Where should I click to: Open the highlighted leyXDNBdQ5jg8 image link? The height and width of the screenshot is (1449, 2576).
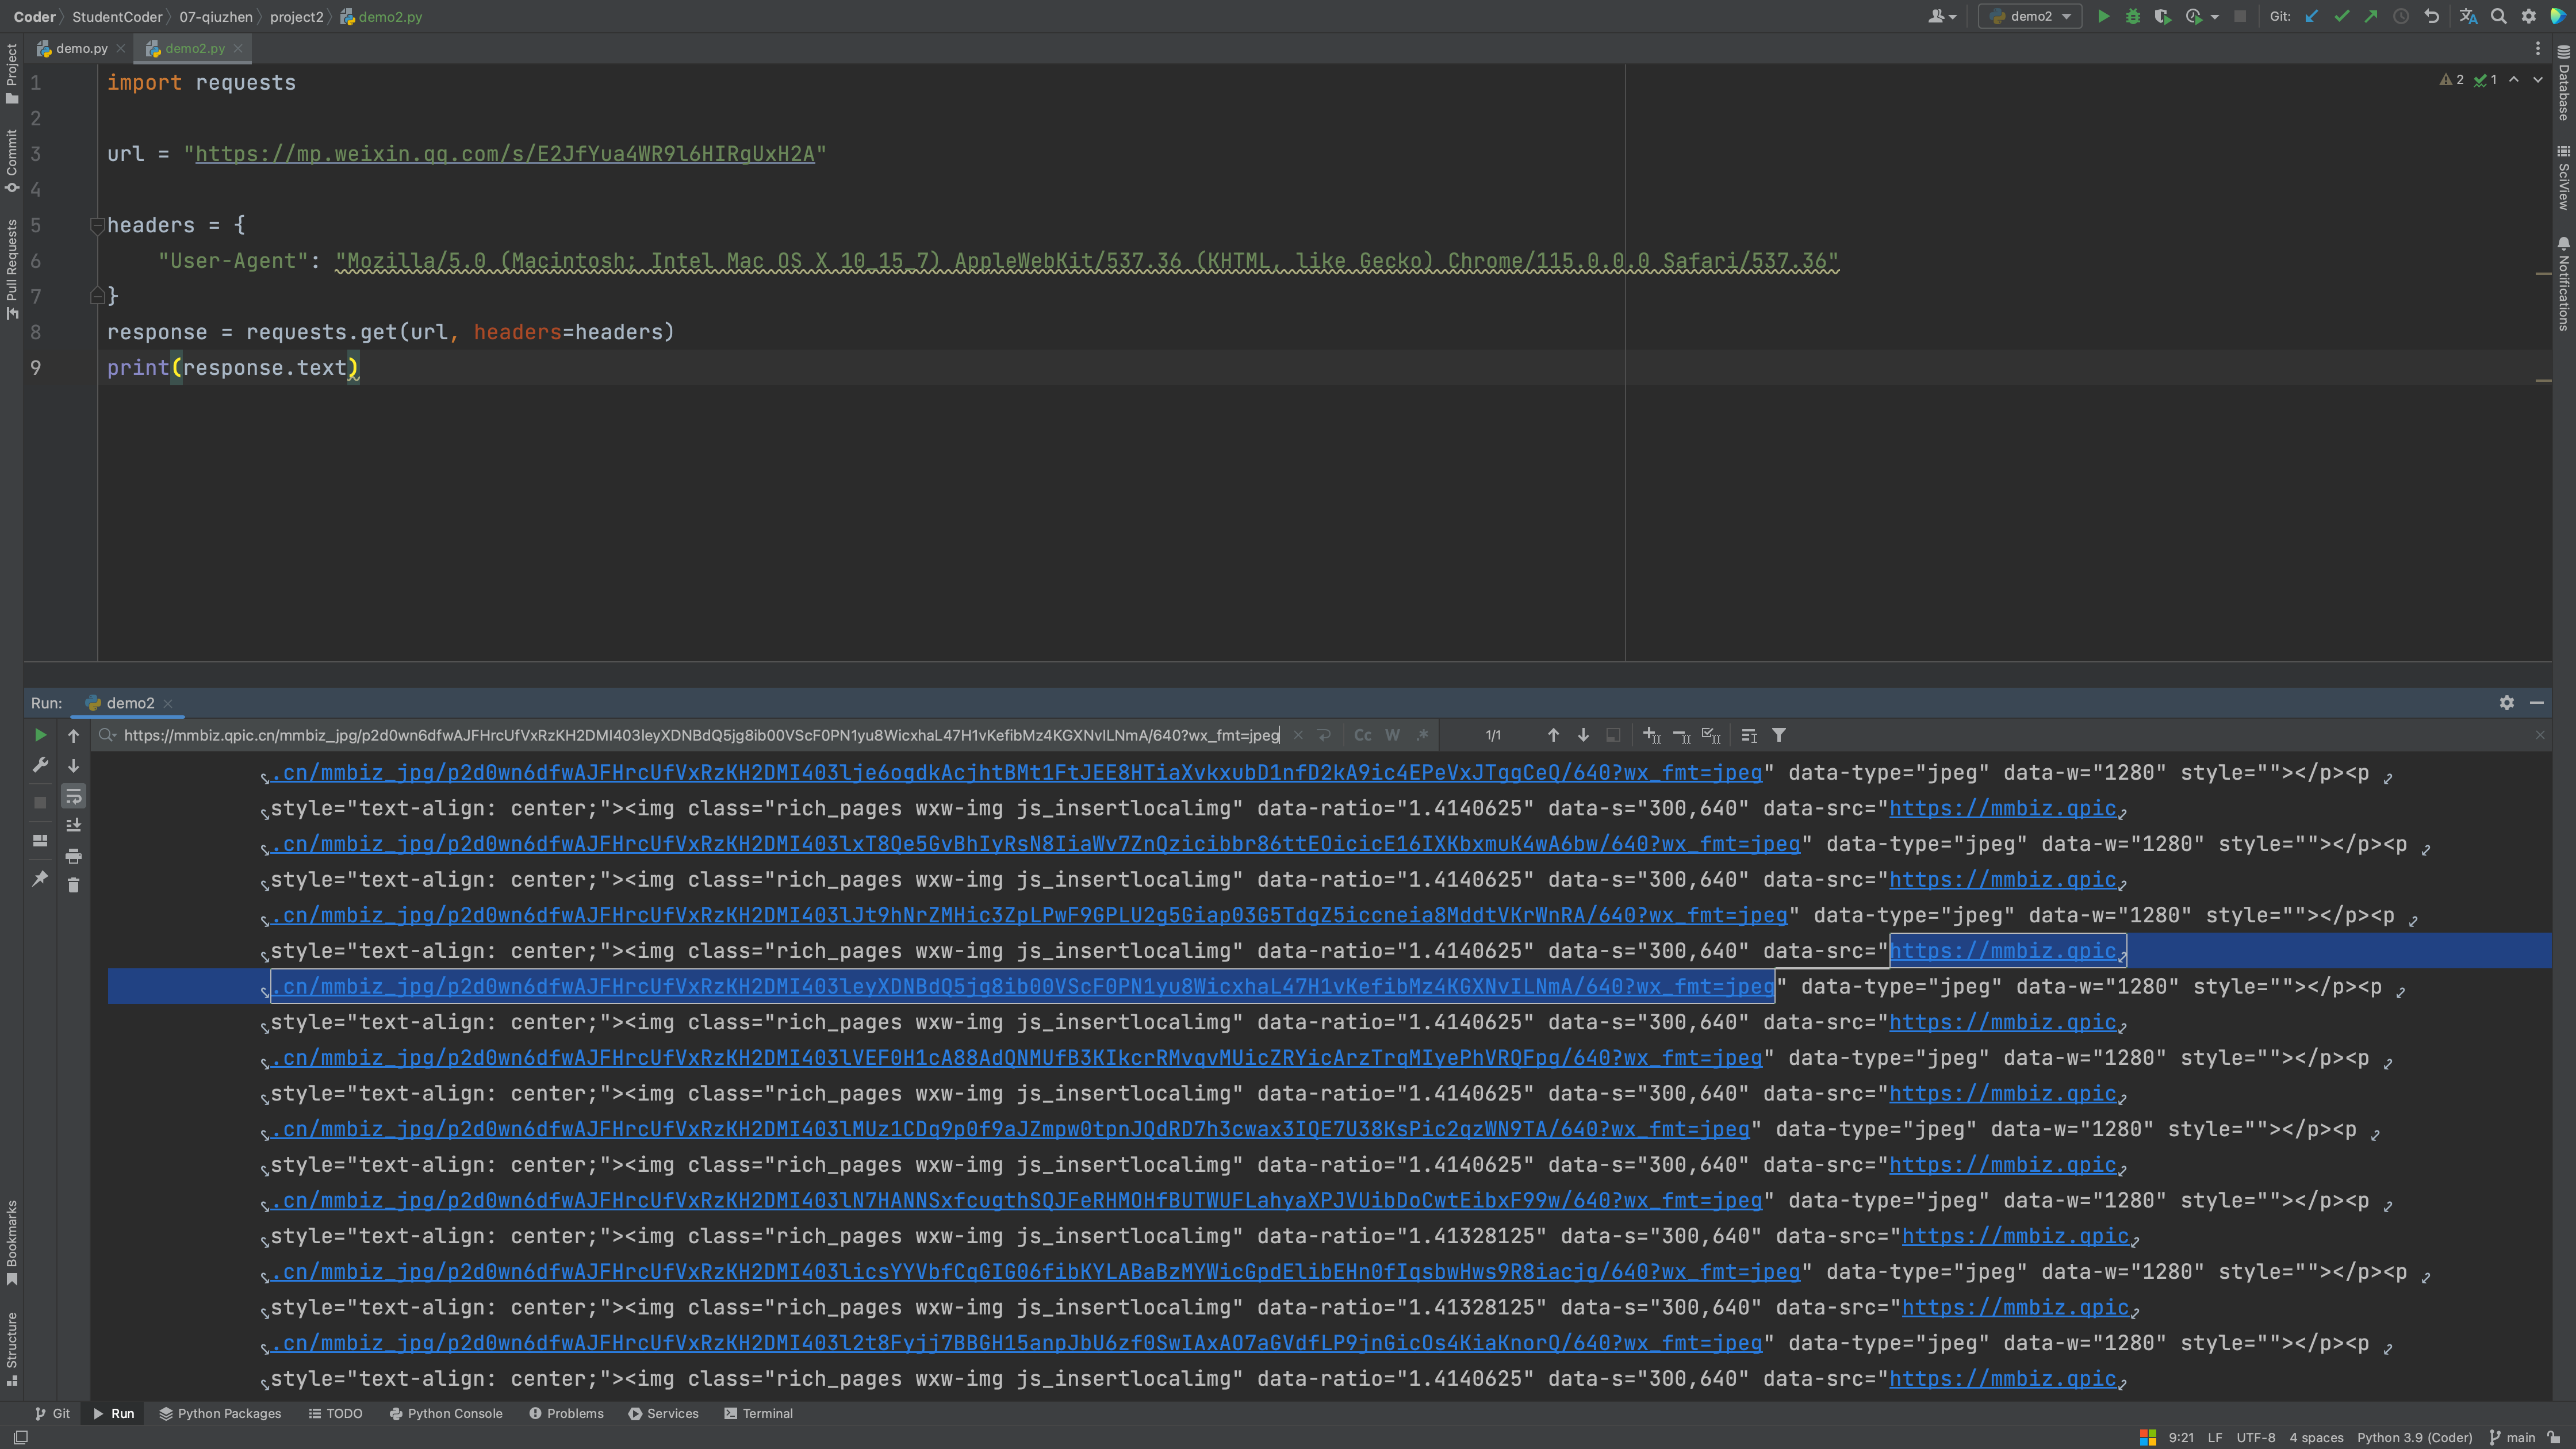[1022, 987]
